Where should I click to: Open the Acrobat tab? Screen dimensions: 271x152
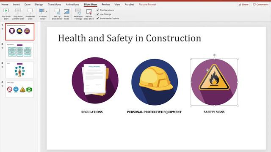pos(129,5)
